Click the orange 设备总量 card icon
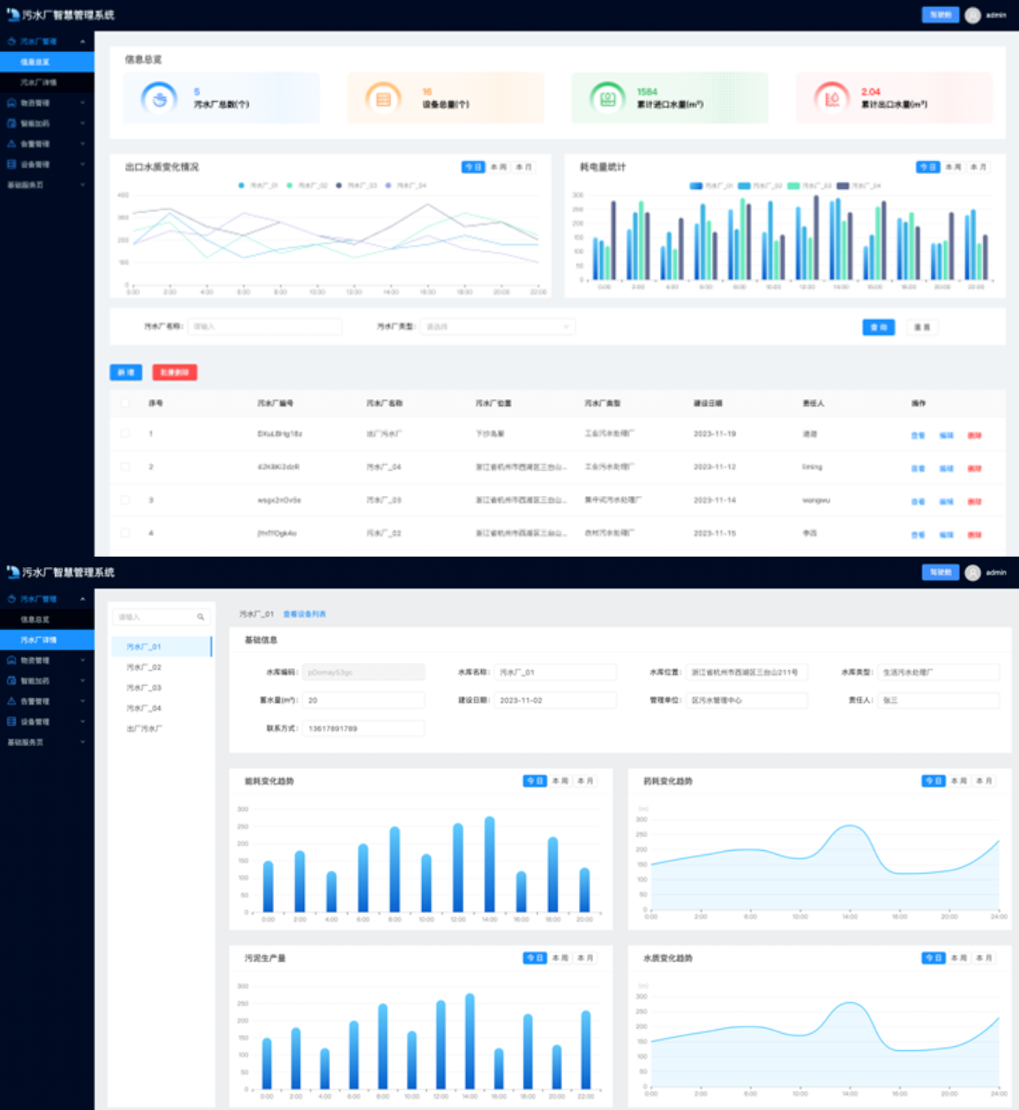Screen dimensions: 1019x1110 point(384,99)
